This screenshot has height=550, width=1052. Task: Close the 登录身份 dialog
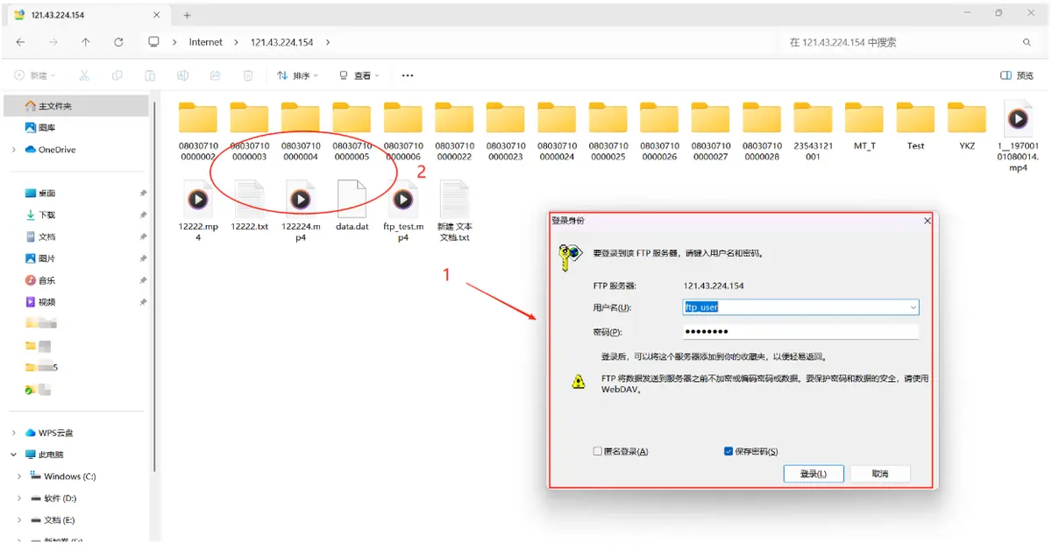coord(928,221)
